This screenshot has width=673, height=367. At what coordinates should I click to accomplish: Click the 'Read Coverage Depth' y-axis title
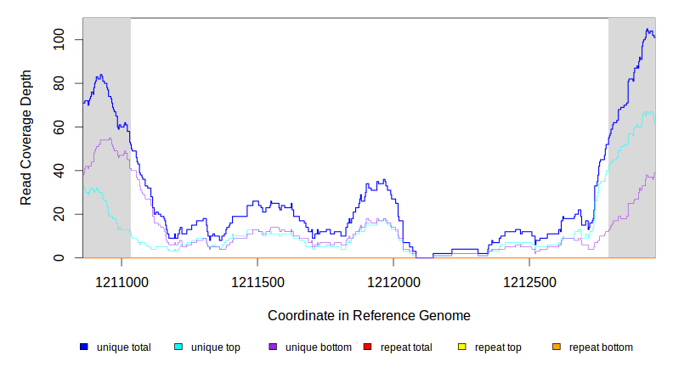pyautogui.click(x=26, y=138)
